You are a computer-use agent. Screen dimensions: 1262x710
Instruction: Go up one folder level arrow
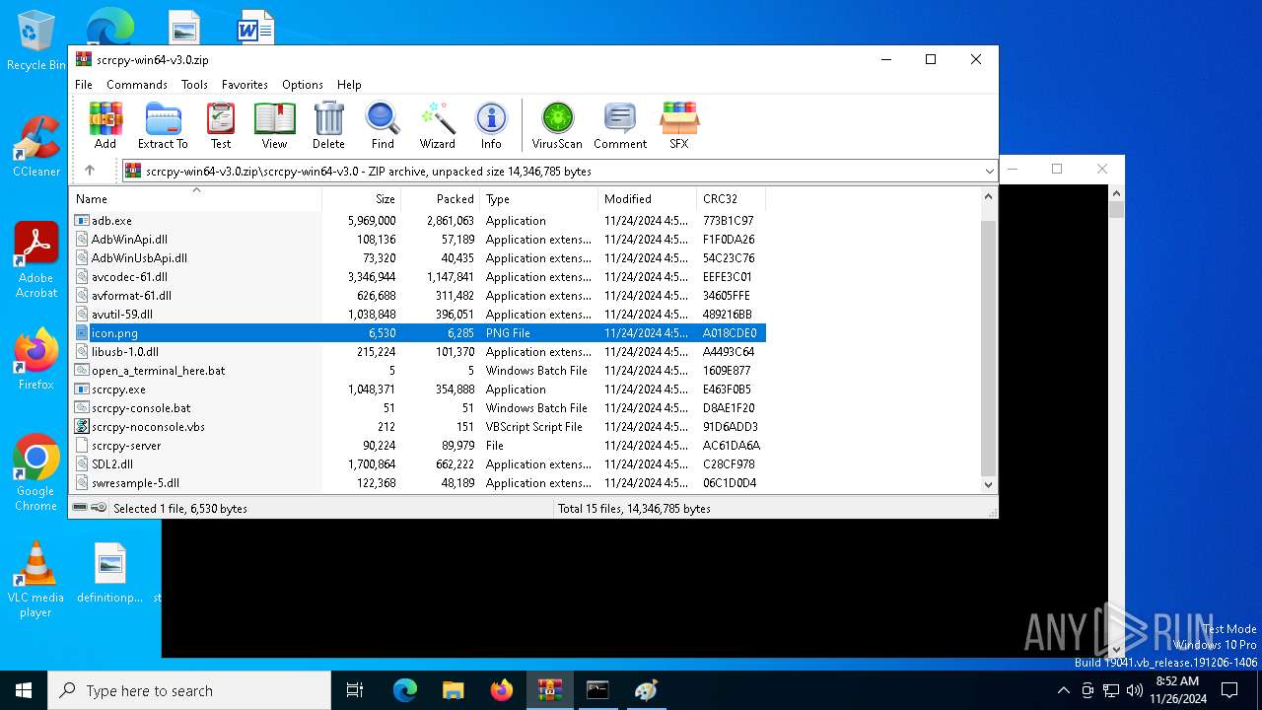[x=90, y=171]
